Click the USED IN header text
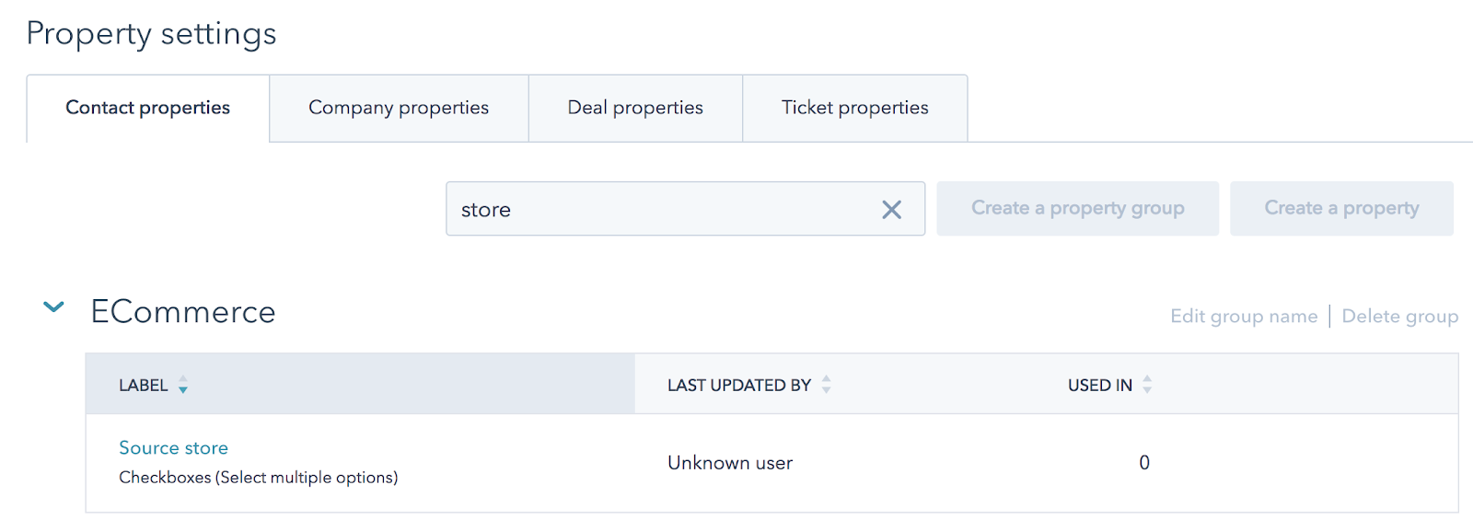Screen dimensions: 1473x531 click(x=1100, y=386)
